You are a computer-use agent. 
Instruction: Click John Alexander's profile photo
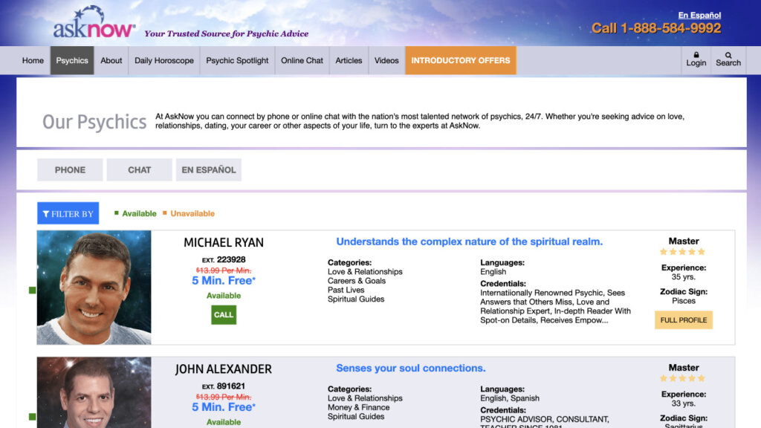pyautogui.click(x=94, y=392)
